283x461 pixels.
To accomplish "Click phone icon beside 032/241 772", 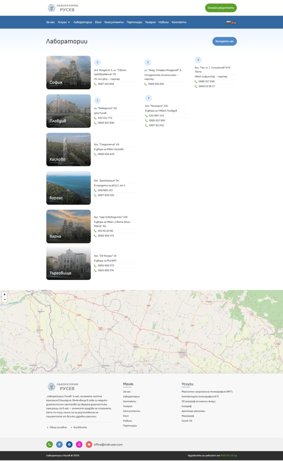I will click(95, 118).
